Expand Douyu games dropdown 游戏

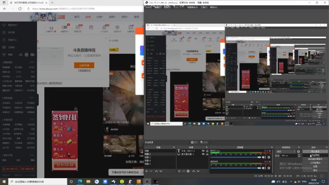[125, 17]
